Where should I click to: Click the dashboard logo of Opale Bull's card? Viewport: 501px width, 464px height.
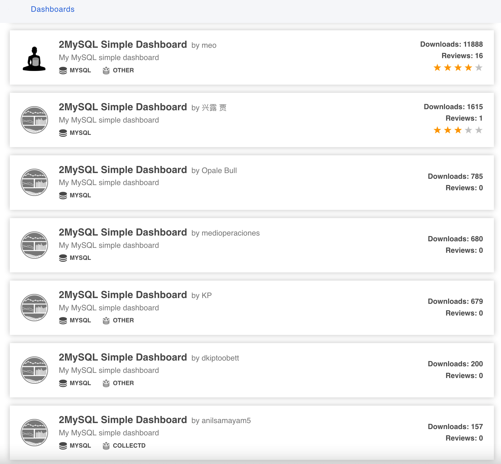click(34, 182)
